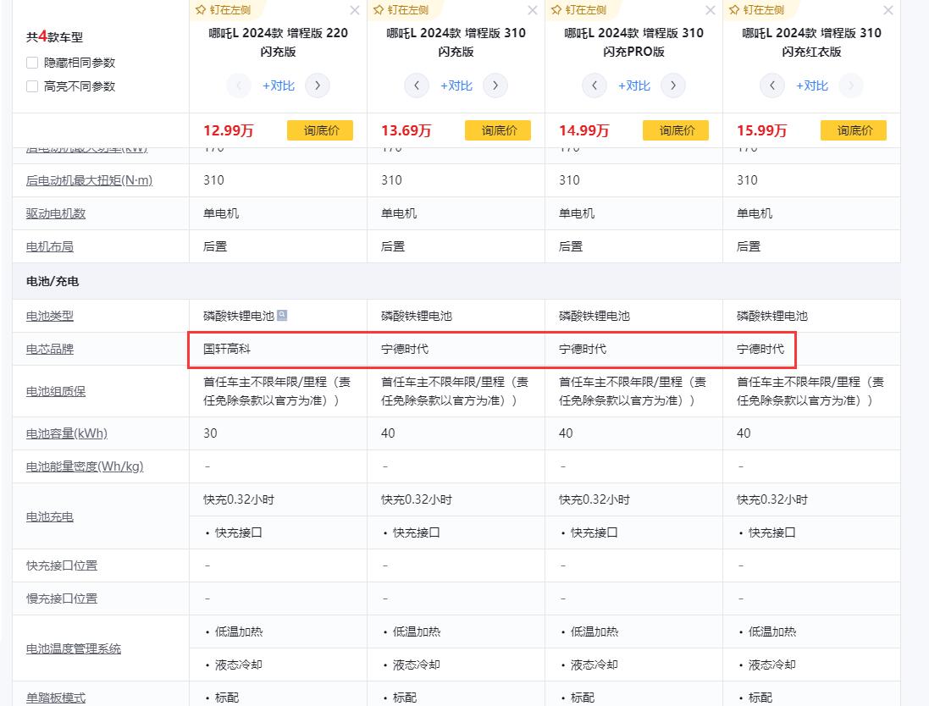The width and height of the screenshot is (929, 706).
Task: Click the 电池/充电 section header
Action: pos(53,281)
